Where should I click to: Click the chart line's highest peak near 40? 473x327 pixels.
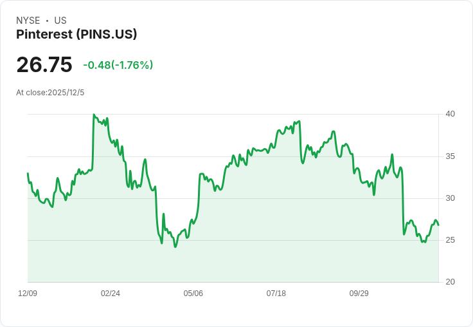pyautogui.click(x=94, y=115)
